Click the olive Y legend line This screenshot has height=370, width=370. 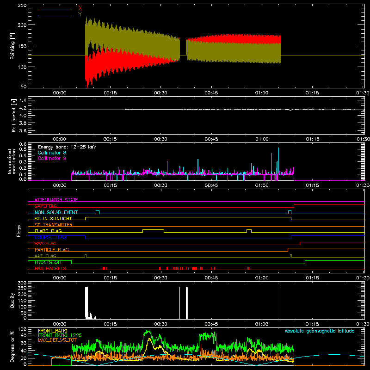55,16
